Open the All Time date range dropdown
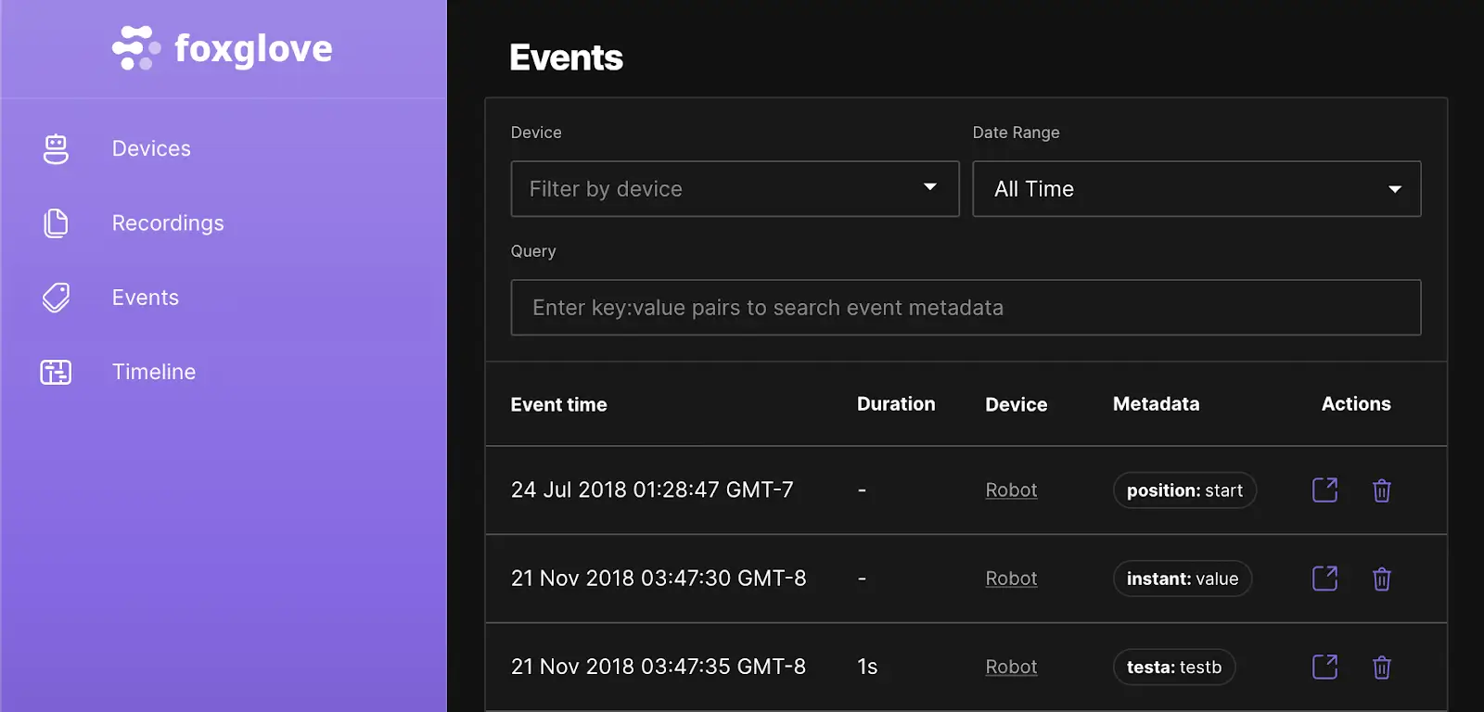 coord(1196,189)
